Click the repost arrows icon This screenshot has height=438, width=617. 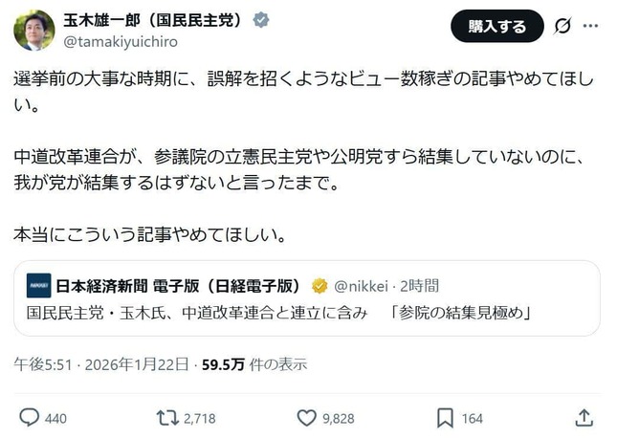pos(166,418)
